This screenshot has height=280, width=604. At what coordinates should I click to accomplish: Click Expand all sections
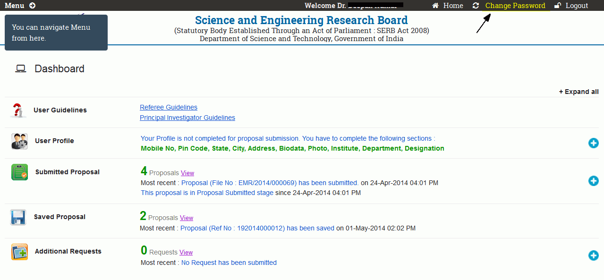click(578, 92)
